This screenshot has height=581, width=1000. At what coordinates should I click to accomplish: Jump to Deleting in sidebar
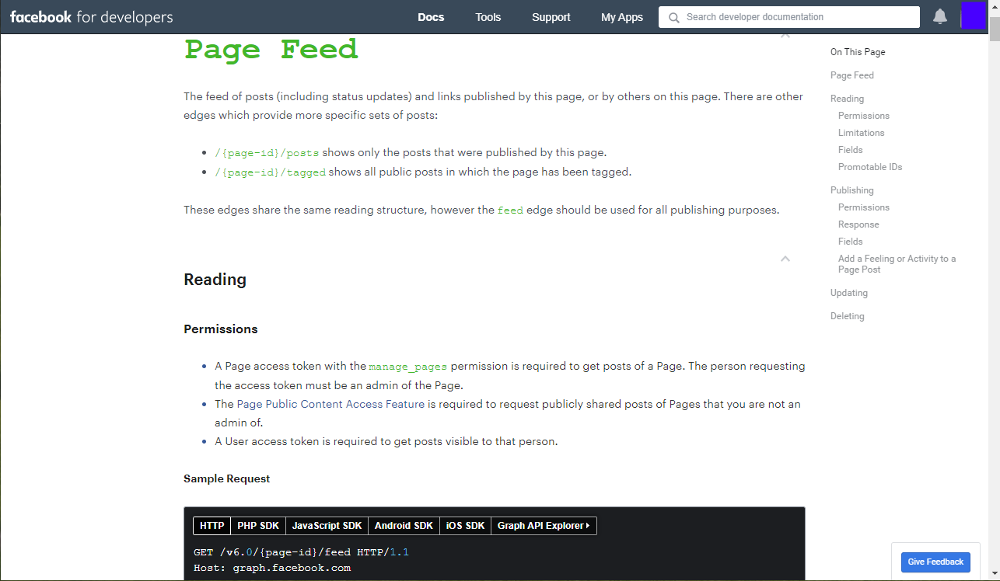847,316
